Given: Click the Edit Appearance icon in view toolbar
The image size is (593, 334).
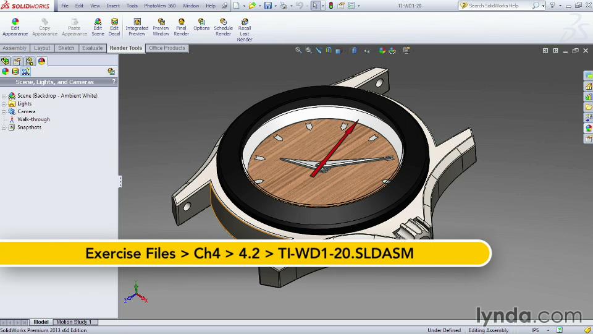Looking at the screenshot, I should 382,50.
